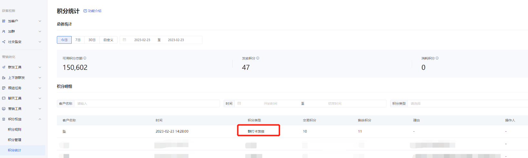This screenshot has width=528, height=158.
Task: Click the 剩余积分 value 11
Action: [x=360, y=131]
